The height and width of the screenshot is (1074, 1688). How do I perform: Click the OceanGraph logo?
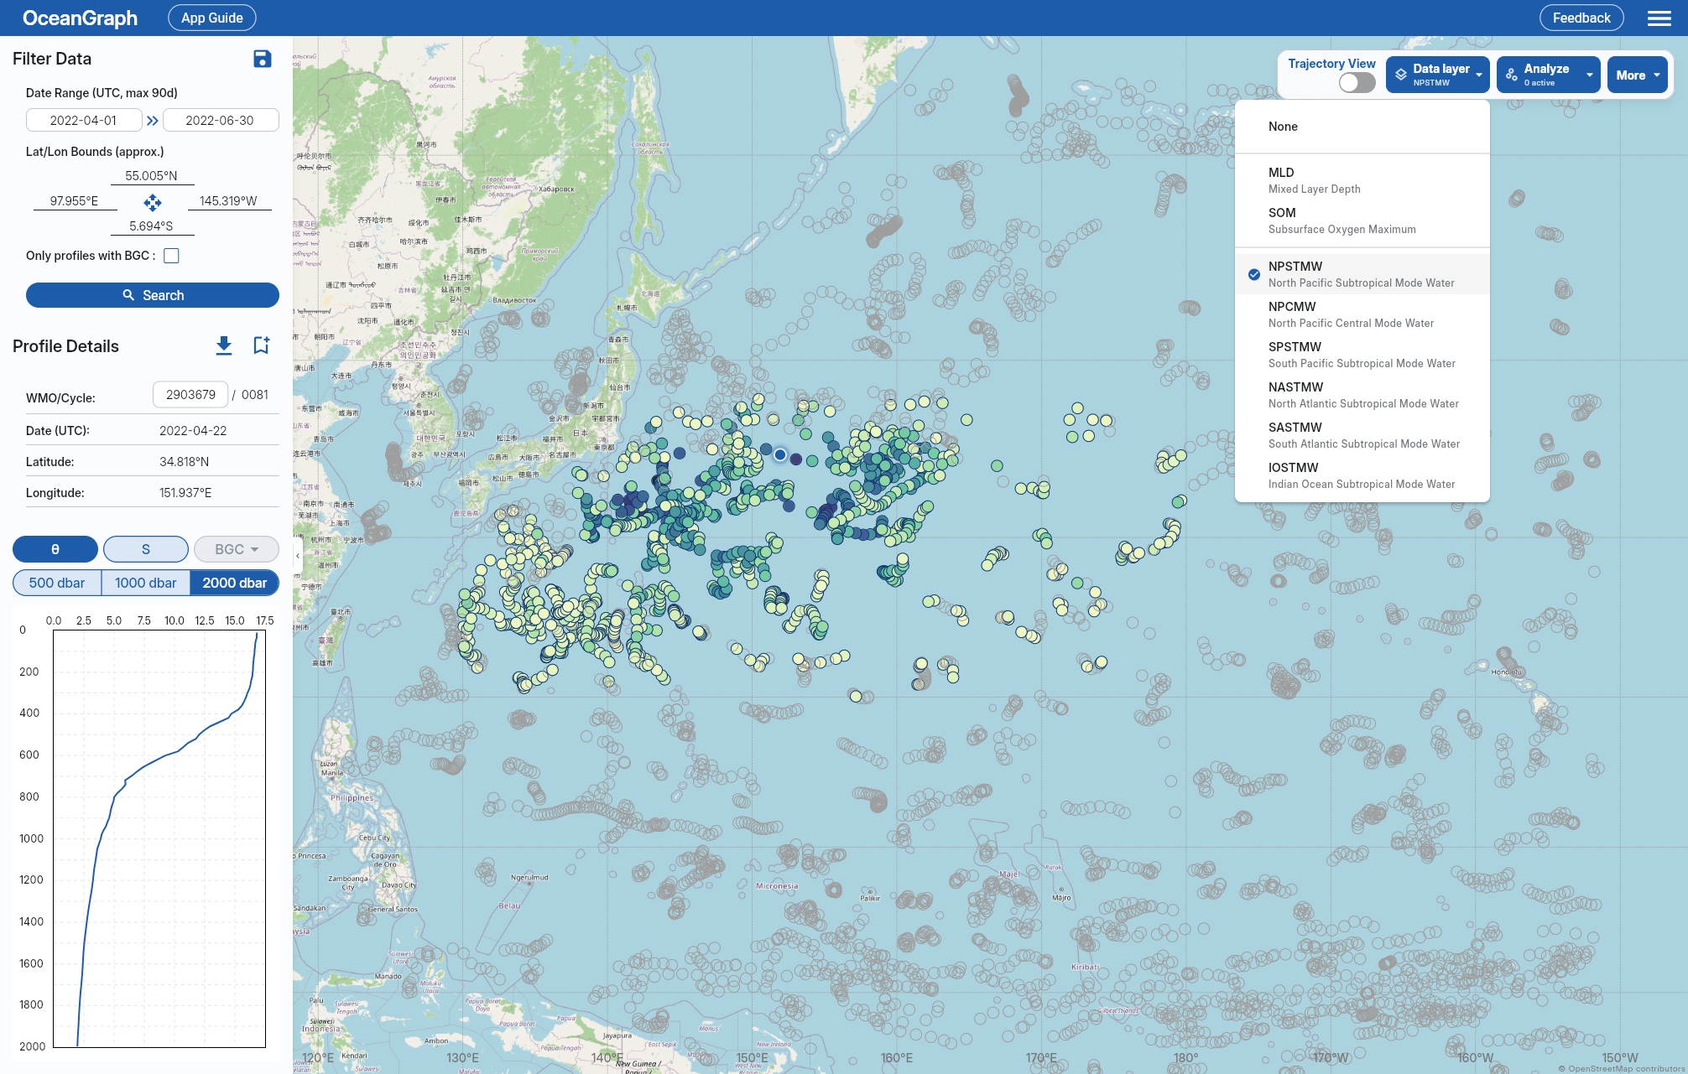click(x=80, y=18)
